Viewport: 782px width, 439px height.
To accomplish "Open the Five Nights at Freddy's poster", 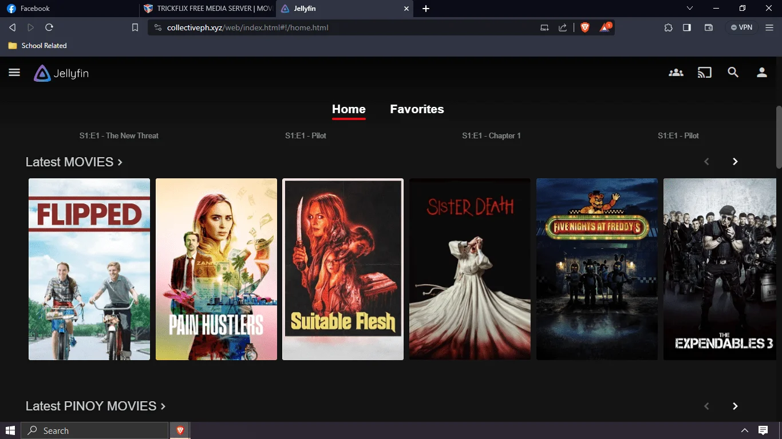I will (597, 269).
